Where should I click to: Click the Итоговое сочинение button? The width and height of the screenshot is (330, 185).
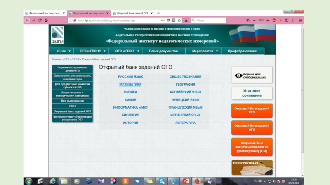252,93
